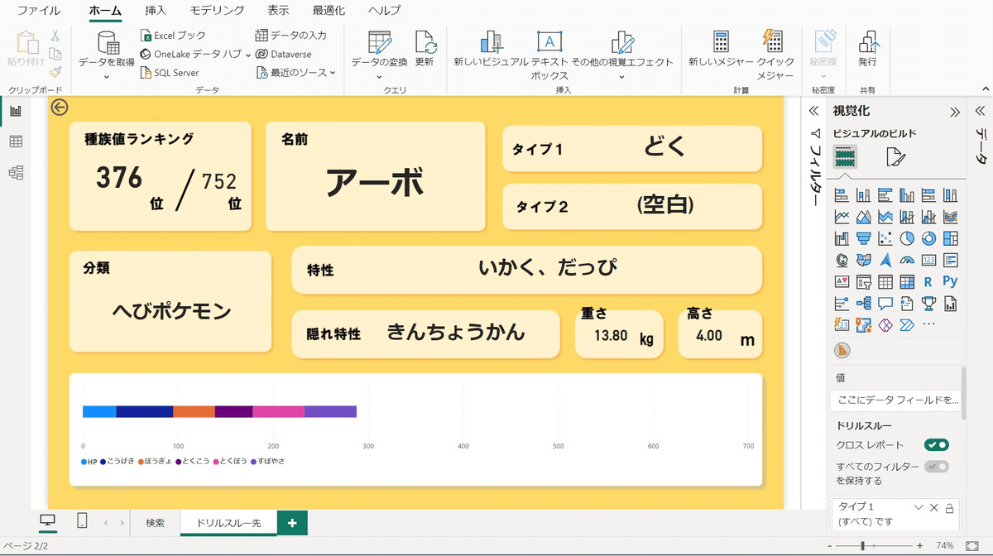Click the 更新 refresh button
This screenshot has width=993, height=556.
(x=425, y=48)
